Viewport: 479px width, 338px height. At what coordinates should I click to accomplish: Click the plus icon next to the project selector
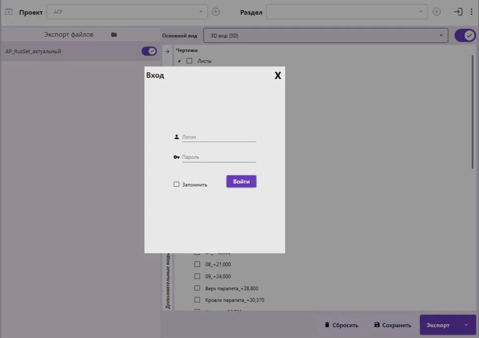[216, 12]
